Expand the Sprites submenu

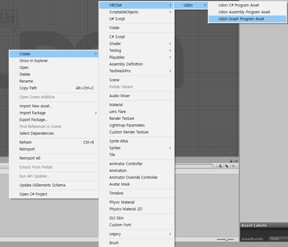136,148
